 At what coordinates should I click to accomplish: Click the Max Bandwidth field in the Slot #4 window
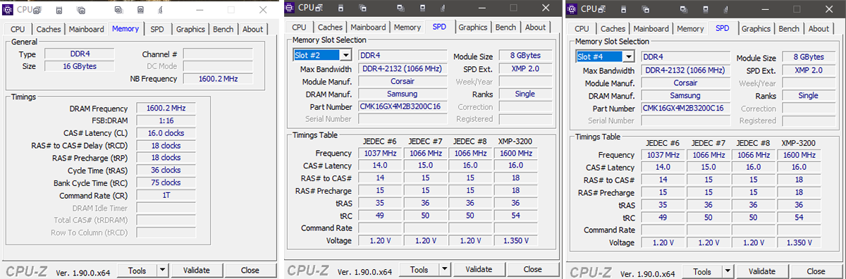[x=686, y=70]
